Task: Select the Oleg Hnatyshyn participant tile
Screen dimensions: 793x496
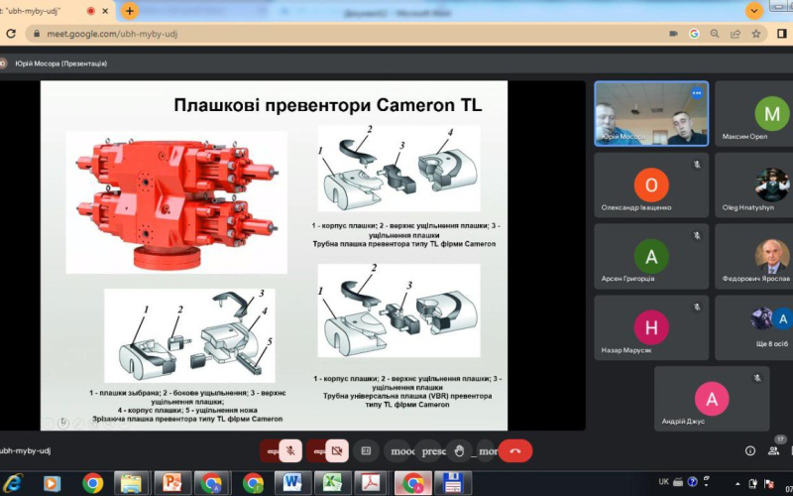Action: [754, 186]
